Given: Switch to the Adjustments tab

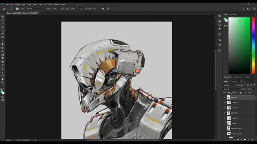Looking at the screenshot, I should pyautogui.click(x=238, y=77).
